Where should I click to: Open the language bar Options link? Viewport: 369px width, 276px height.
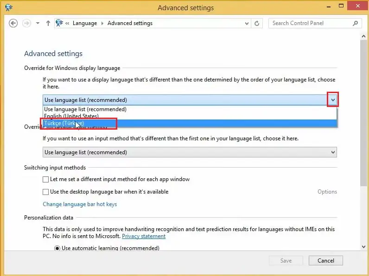[x=327, y=192]
